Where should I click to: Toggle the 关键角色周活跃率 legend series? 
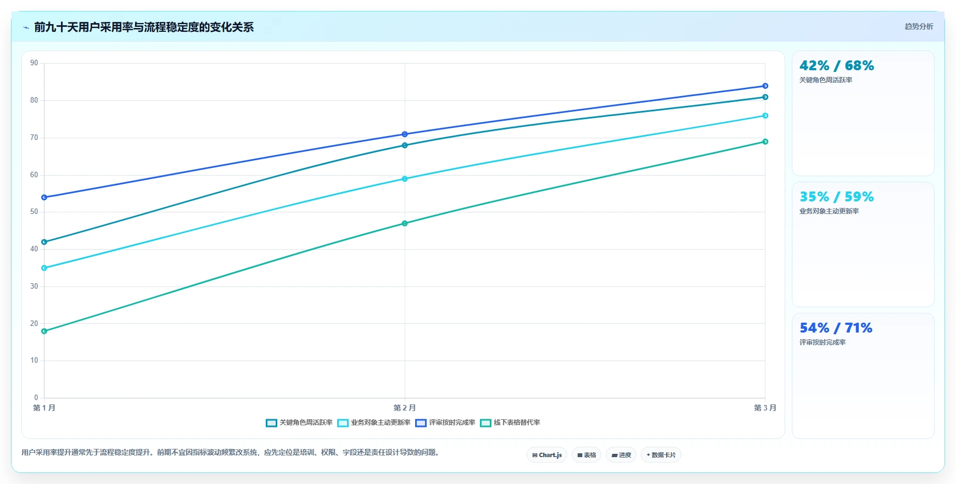coord(299,423)
